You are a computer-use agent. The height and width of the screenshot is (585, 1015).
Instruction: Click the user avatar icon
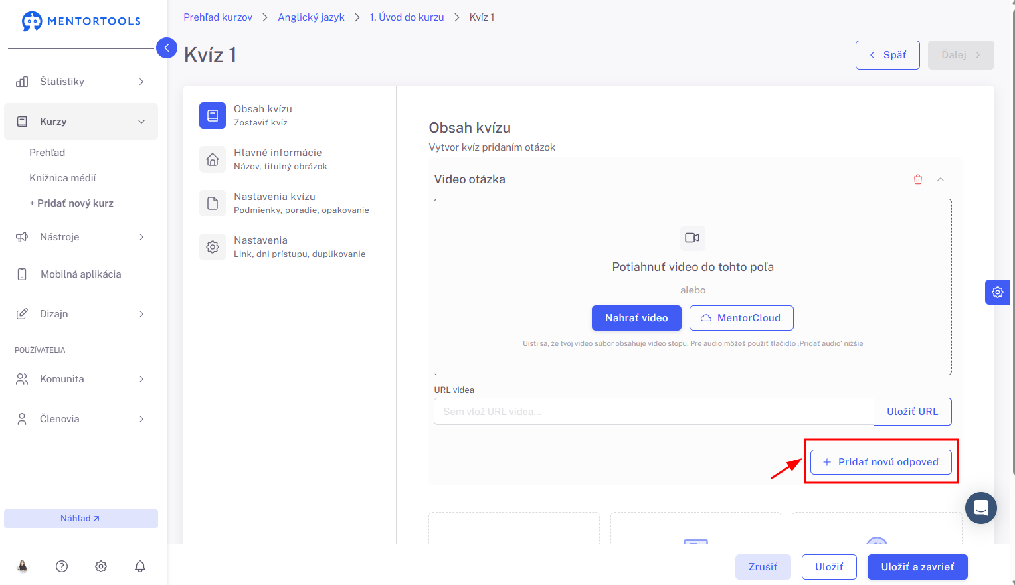pos(23,566)
